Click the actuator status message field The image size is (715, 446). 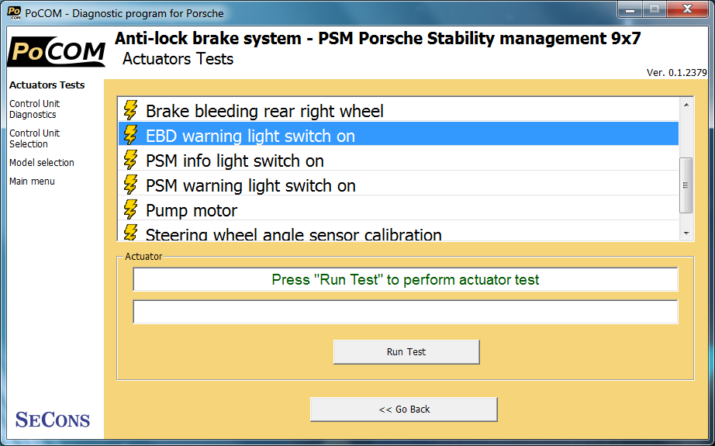point(406,279)
